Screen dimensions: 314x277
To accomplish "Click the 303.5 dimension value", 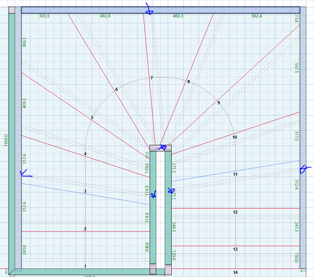I will 44,16.
